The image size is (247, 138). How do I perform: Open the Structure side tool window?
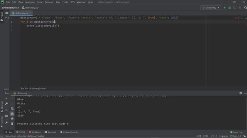(x=2, y=107)
